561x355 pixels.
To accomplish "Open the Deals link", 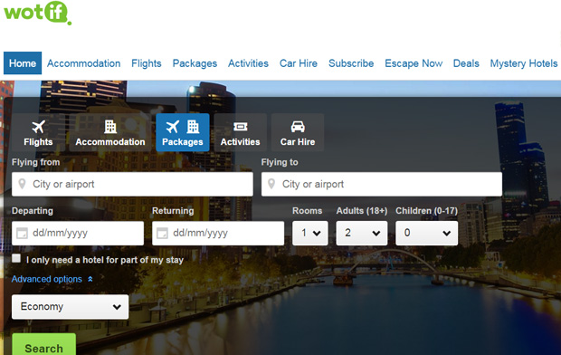I will pyautogui.click(x=466, y=63).
